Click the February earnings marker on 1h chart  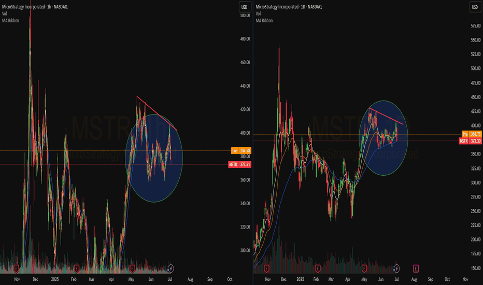coord(76,268)
